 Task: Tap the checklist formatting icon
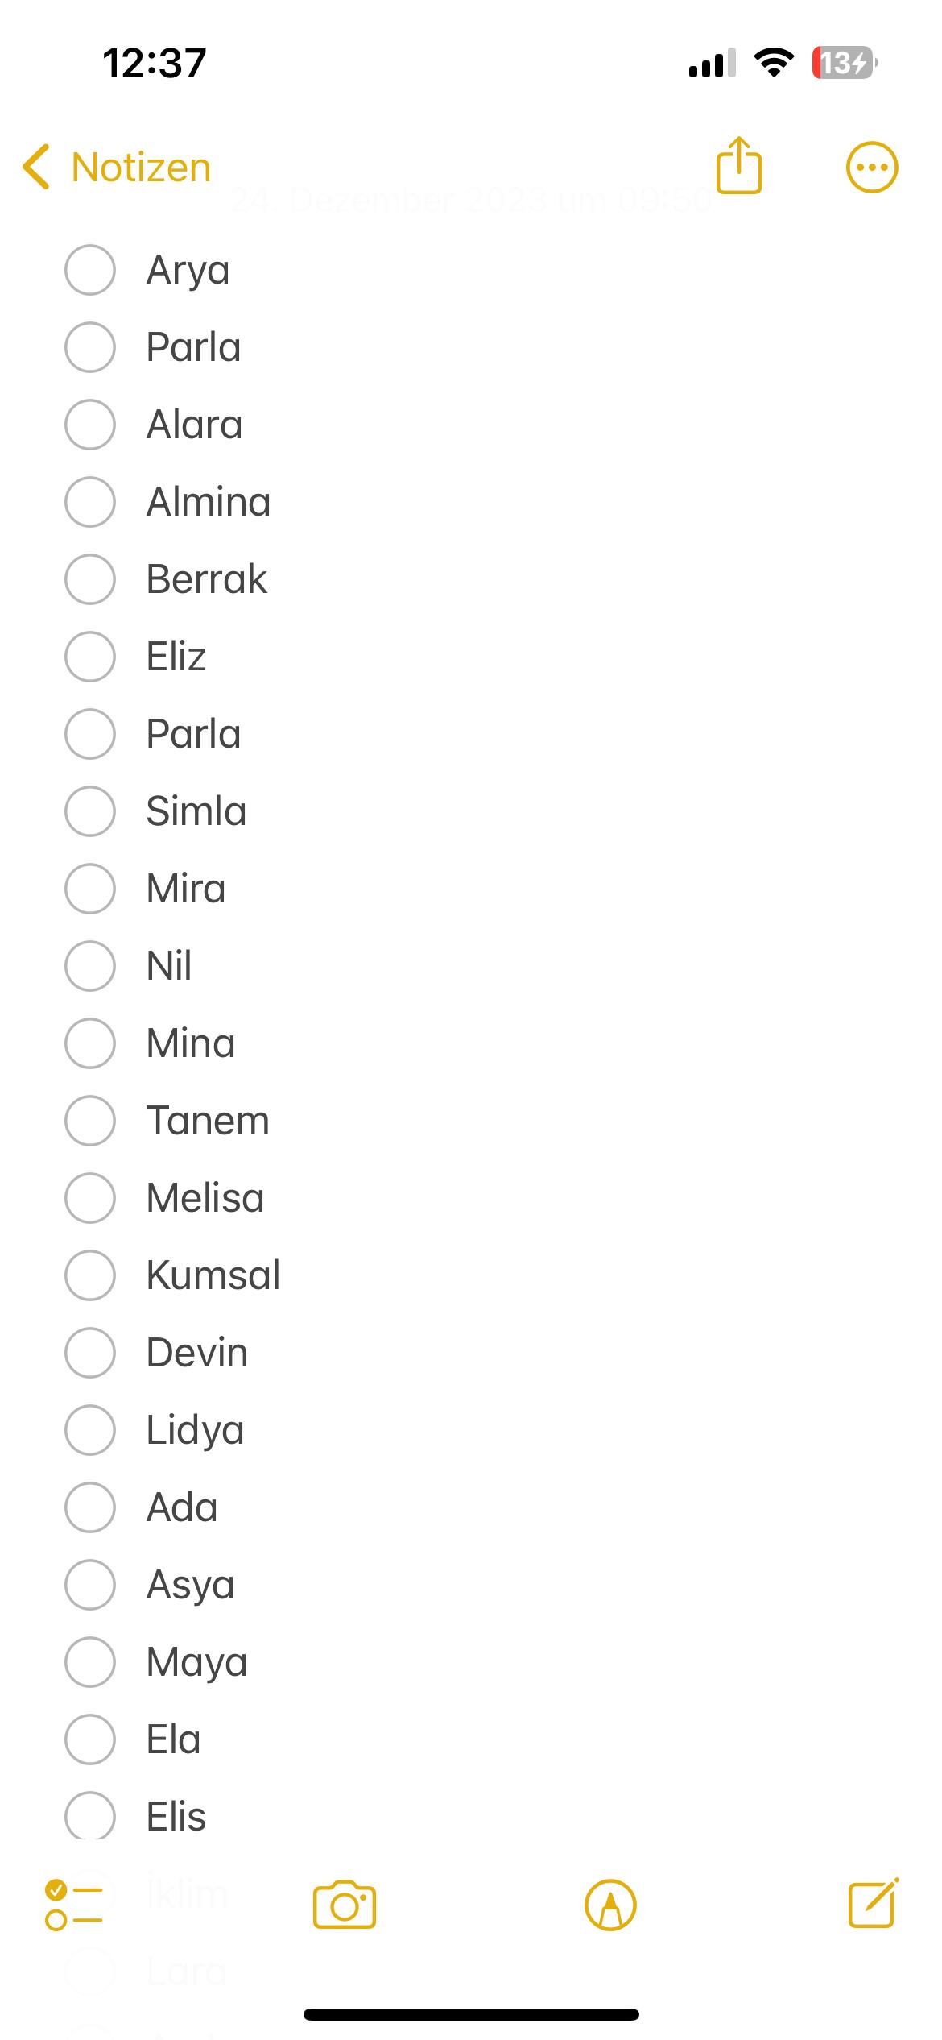[73, 1905]
